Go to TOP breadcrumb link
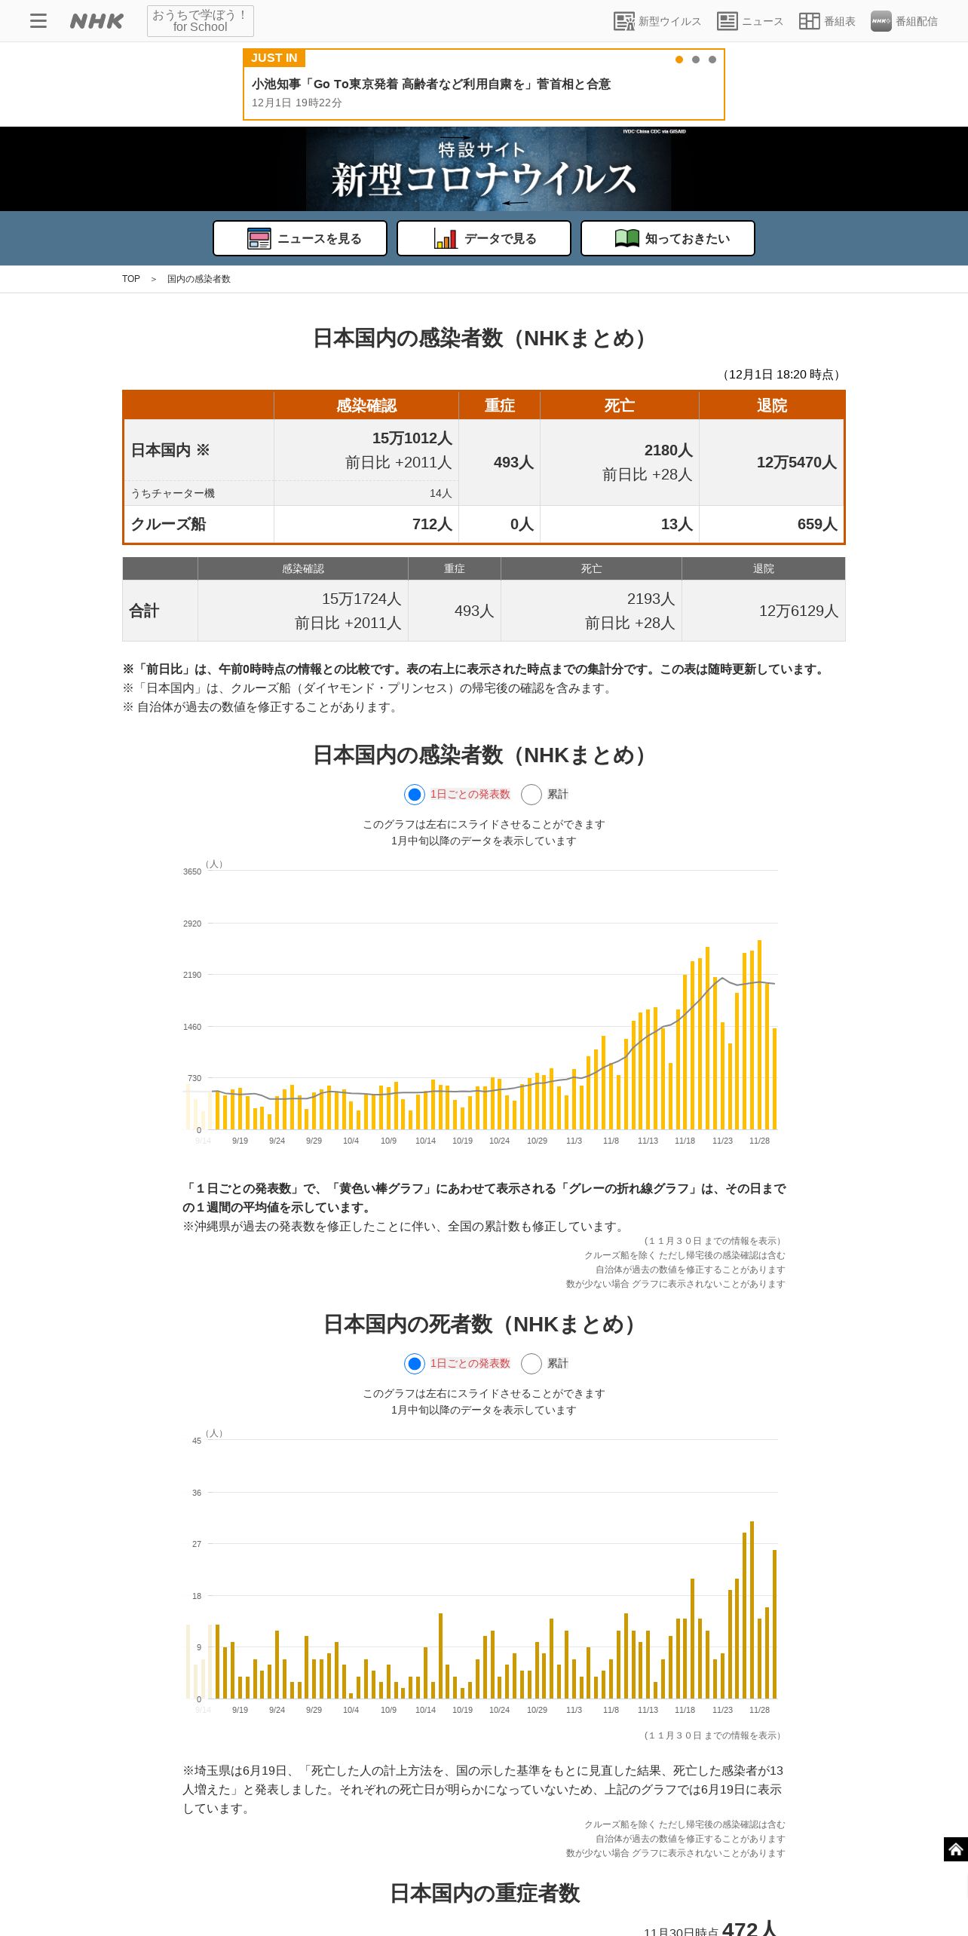 click(131, 279)
